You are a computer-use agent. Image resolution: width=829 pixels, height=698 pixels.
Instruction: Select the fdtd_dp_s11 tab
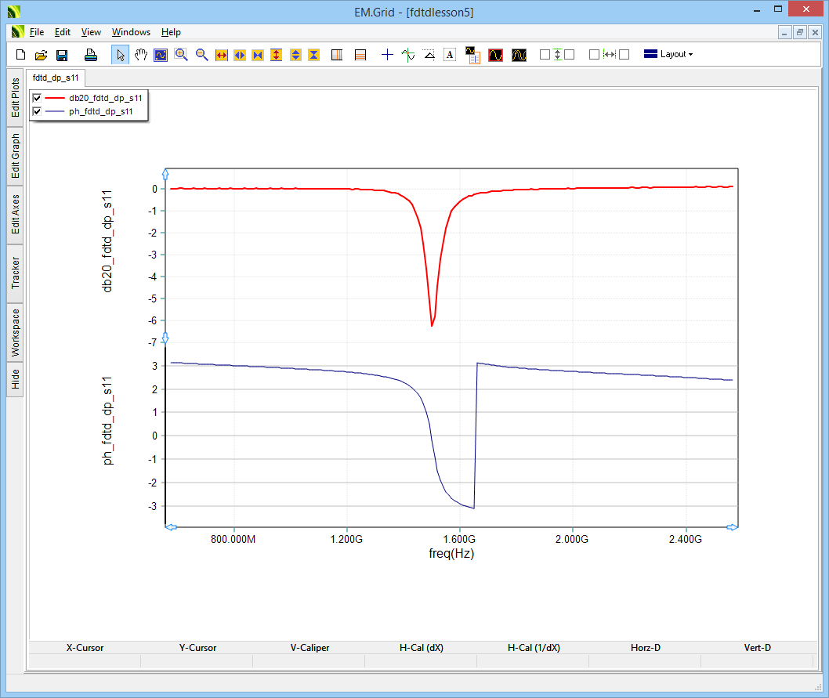pyautogui.click(x=55, y=78)
